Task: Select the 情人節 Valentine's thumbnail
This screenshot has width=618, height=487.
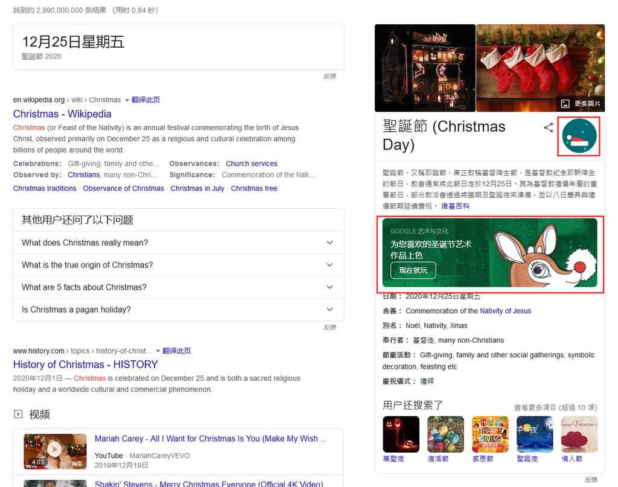Action: [x=579, y=434]
